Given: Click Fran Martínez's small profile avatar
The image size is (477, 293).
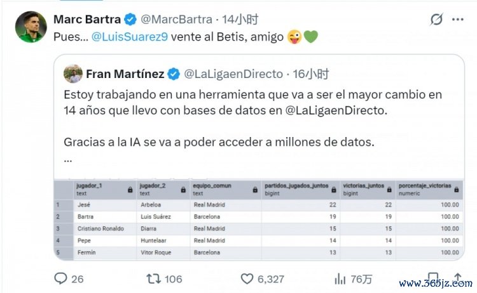Looking at the screenshot, I should [x=73, y=74].
